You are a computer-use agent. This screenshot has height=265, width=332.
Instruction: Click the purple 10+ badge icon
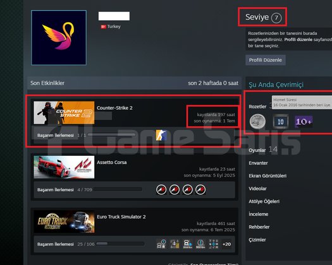click(304, 122)
